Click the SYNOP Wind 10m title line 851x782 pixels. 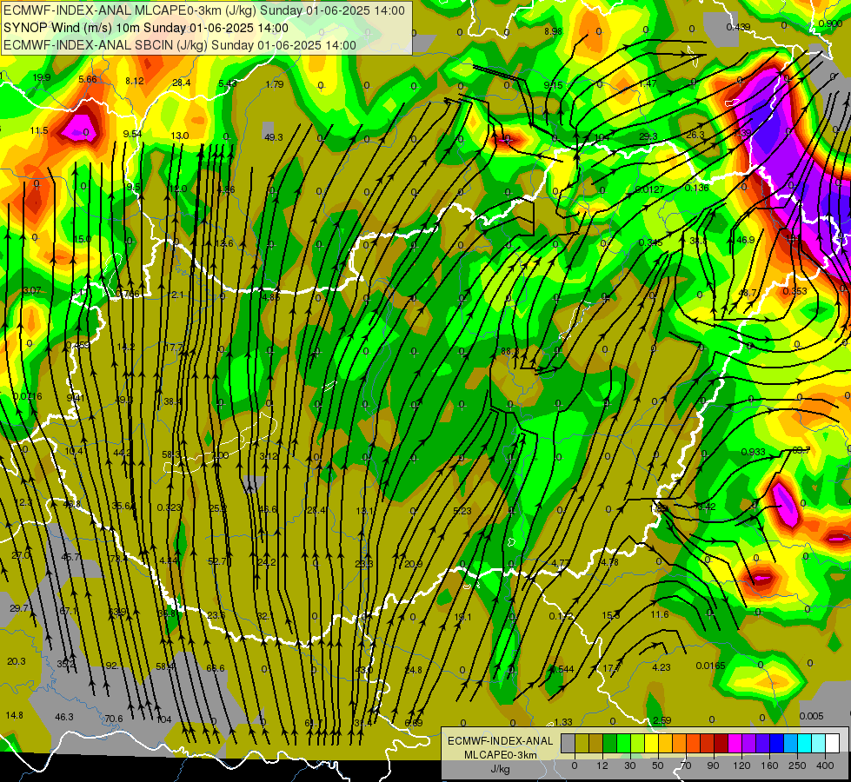pos(146,28)
